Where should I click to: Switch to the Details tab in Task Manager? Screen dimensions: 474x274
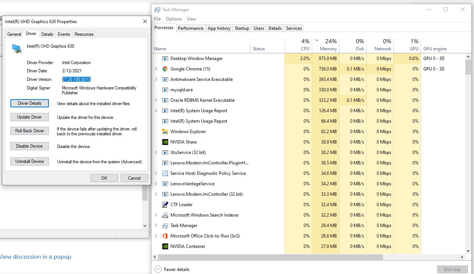coord(275,28)
